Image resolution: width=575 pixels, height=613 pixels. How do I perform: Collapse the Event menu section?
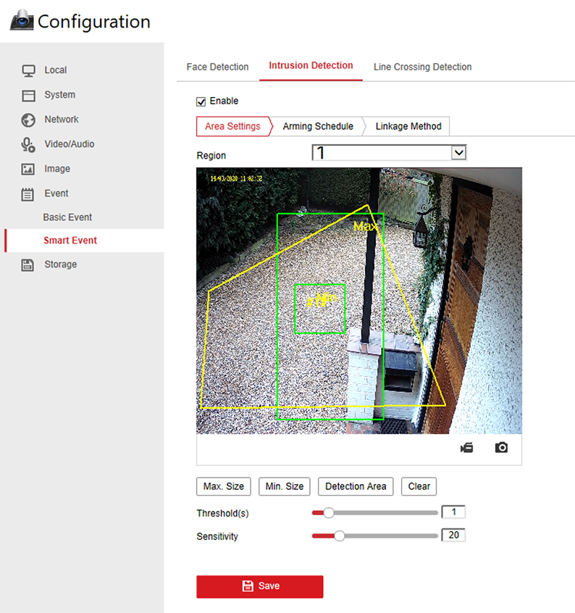pos(56,193)
